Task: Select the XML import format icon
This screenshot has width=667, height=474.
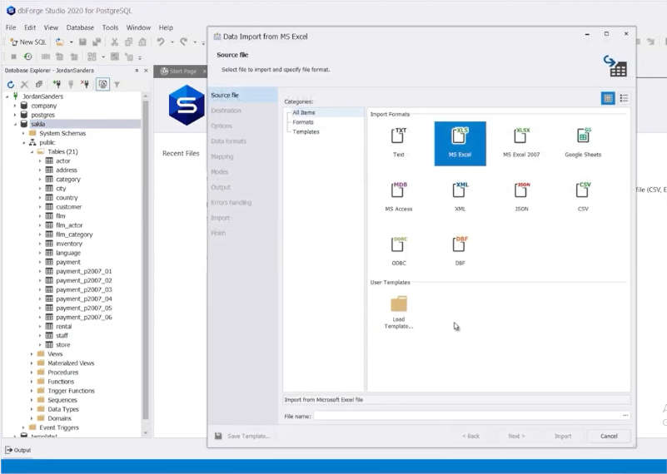Action: click(460, 192)
